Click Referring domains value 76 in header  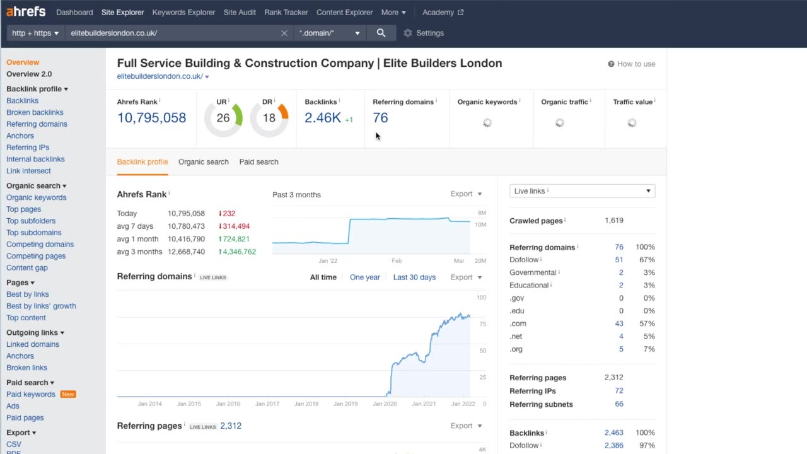[x=380, y=118]
